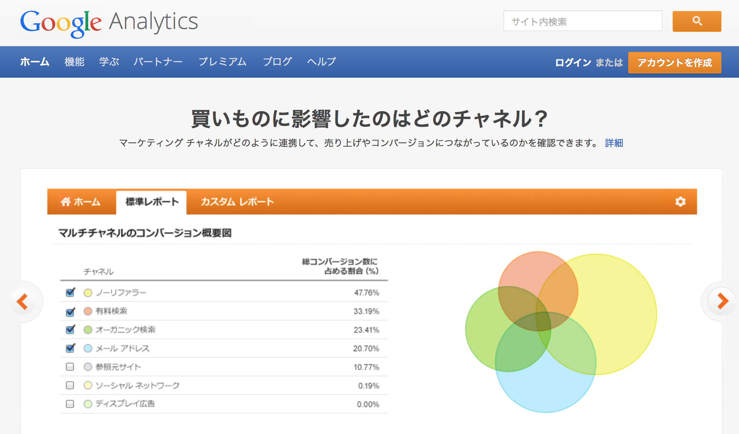This screenshot has height=434, width=739.
Task: Click the 23.41% value
Action: pos(366,330)
